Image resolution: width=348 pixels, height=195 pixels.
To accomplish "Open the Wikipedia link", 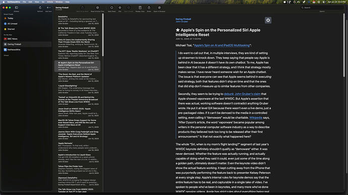I will [256, 118].
